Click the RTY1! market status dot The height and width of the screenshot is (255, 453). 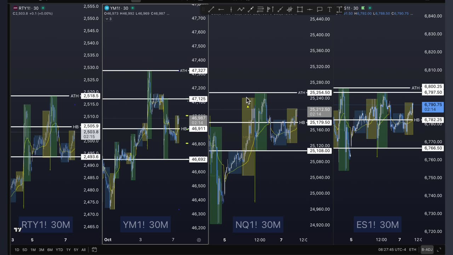click(x=43, y=8)
